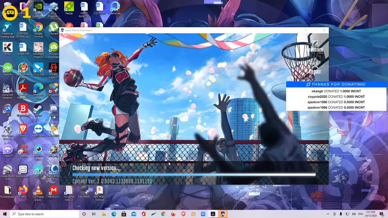Open the taskbar clock showing 2:27 AM

coord(371,214)
